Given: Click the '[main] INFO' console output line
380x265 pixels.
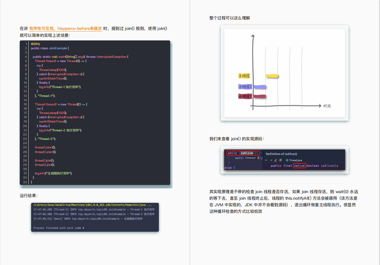Looking at the screenshot, I should (88, 219).
